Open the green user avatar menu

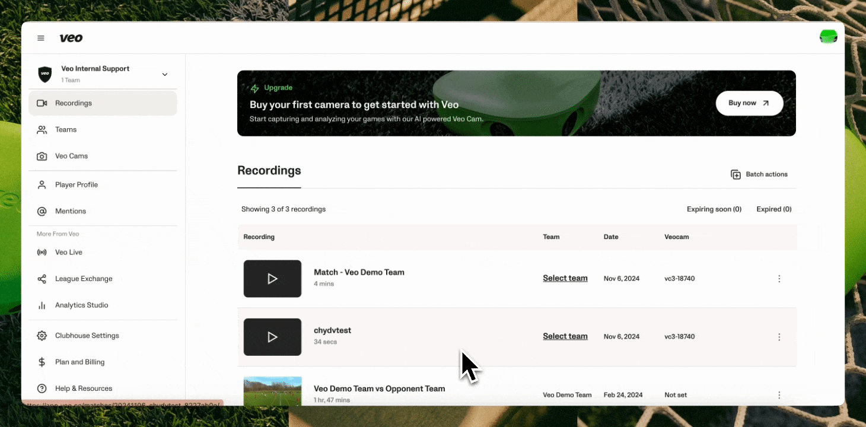[829, 37]
